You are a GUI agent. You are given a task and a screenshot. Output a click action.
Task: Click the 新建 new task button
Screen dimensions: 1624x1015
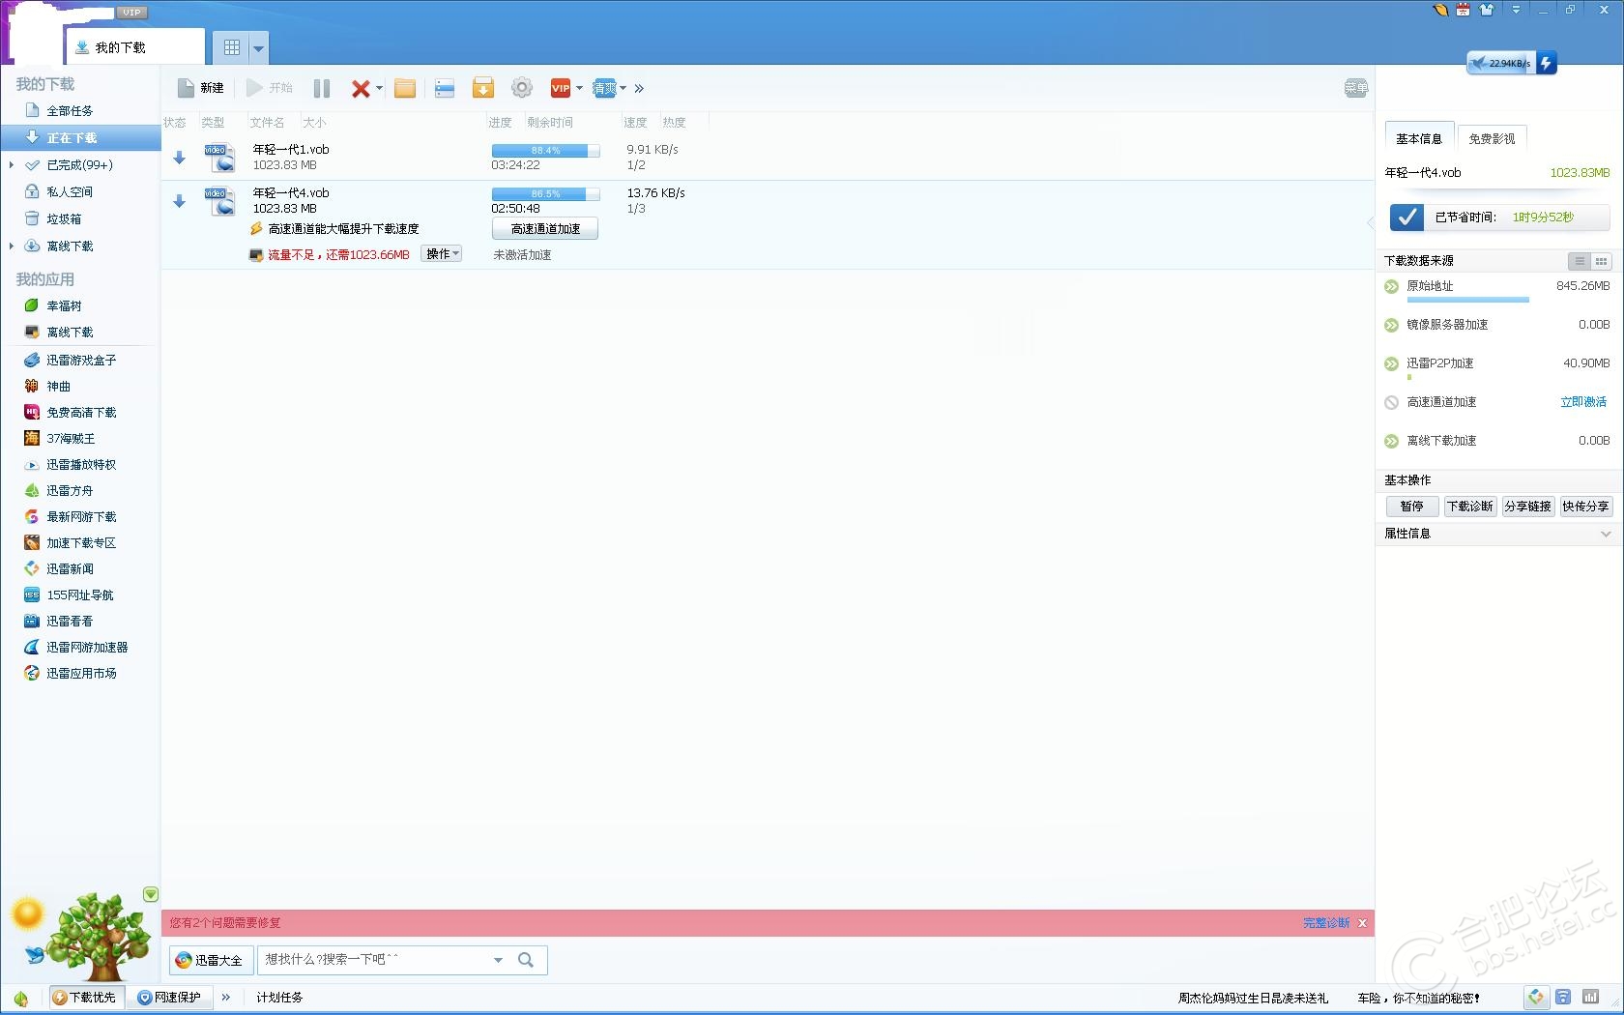(201, 88)
